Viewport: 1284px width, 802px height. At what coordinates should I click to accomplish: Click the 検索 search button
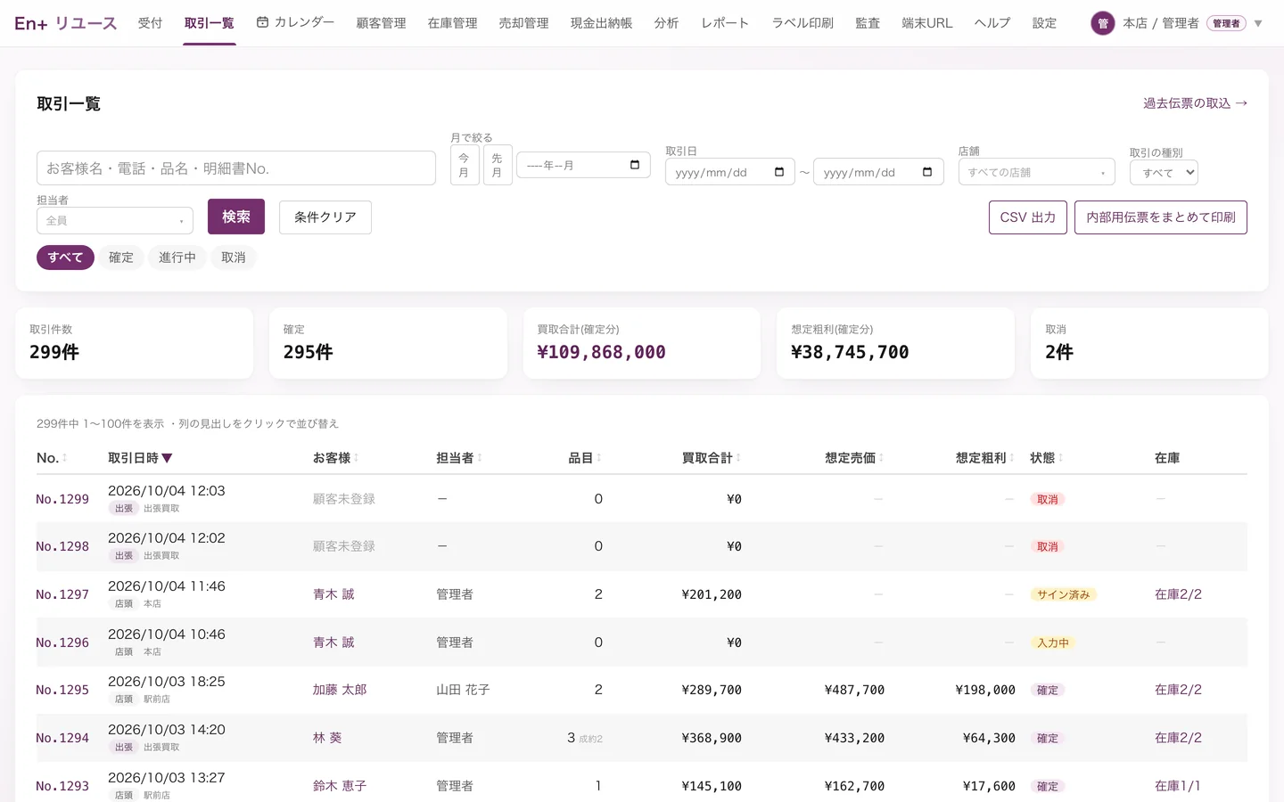236,217
